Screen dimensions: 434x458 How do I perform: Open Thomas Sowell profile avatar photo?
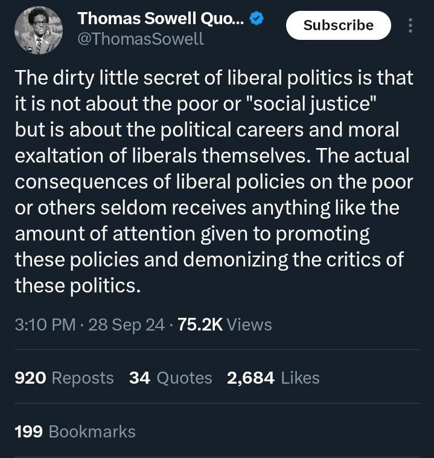tap(38, 31)
